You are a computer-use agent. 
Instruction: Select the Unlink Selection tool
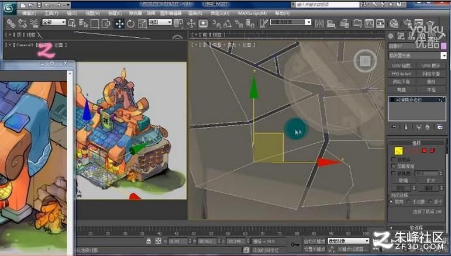tap(23, 23)
